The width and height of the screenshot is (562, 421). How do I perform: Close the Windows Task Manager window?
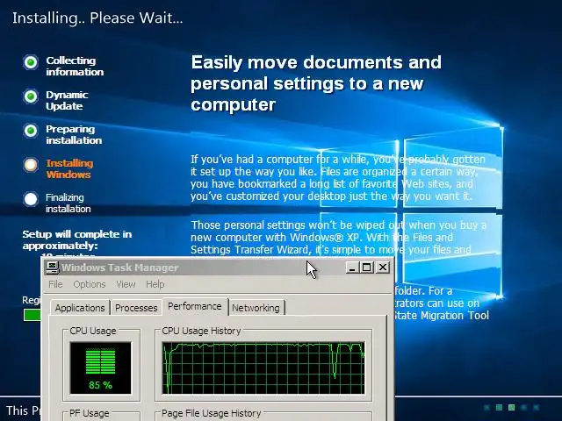(x=383, y=268)
